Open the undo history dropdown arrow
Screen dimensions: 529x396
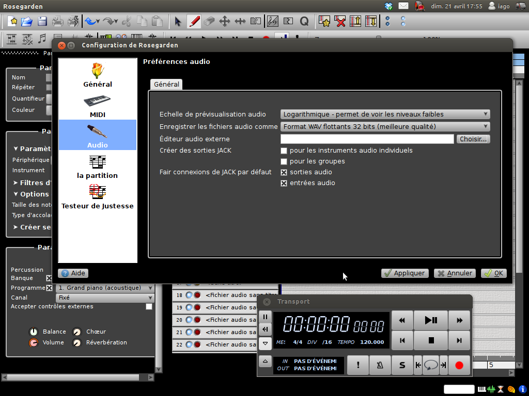click(x=98, y=22)
